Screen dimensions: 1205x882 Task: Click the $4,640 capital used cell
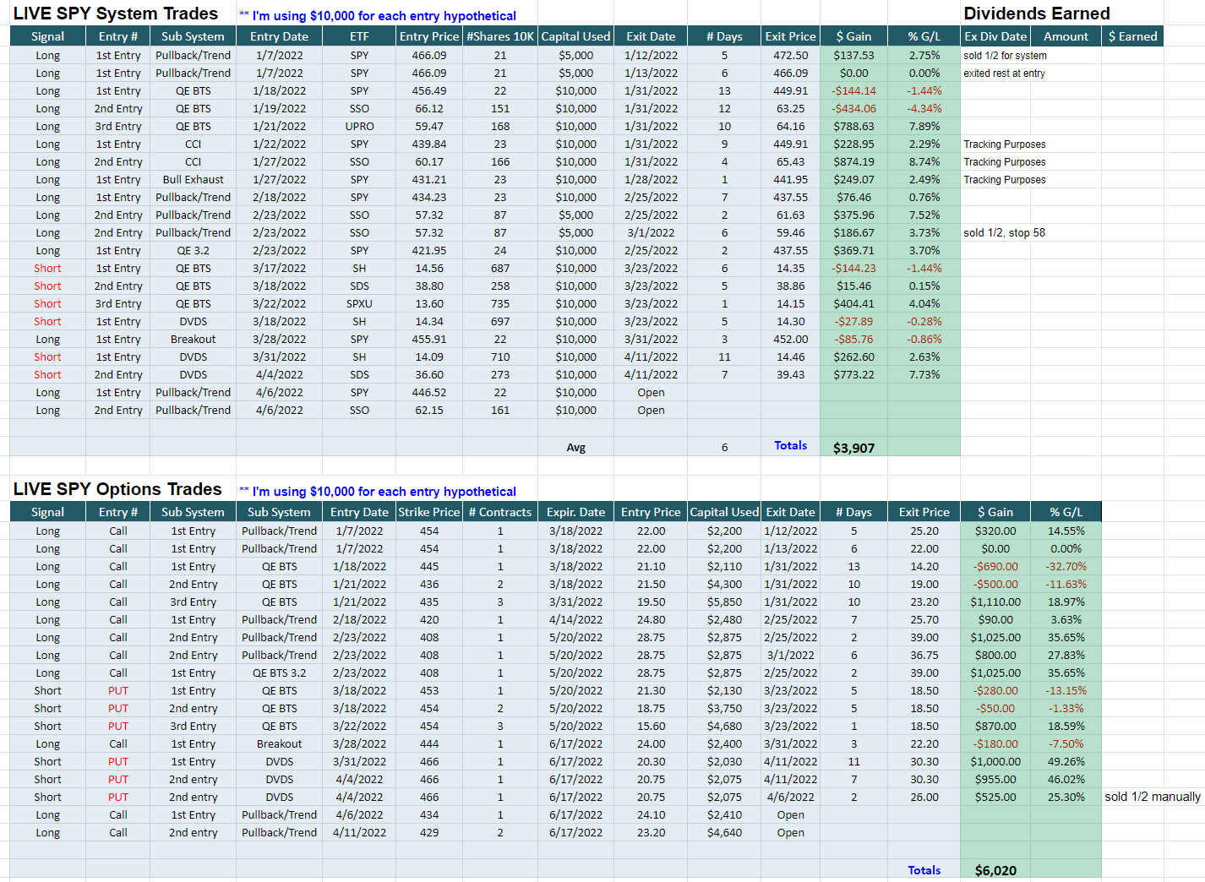pyautogui.click(x=724, y=832)
